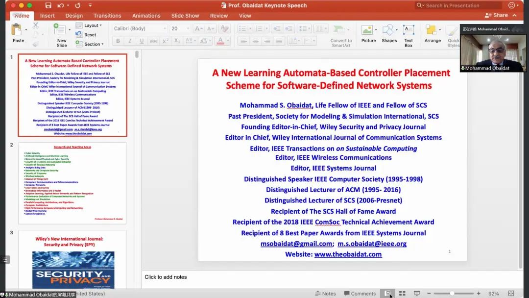Click the Save icon in the title bar
This screenshot has width=529, height=298.
48,5
